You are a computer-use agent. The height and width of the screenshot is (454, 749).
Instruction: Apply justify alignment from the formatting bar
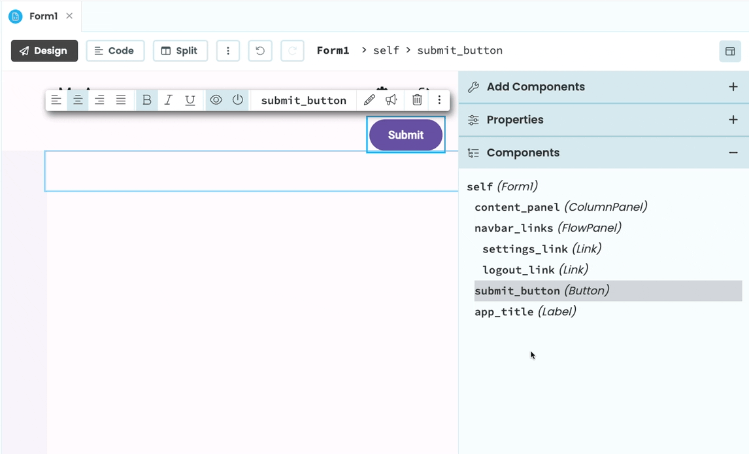coord(121,100)
